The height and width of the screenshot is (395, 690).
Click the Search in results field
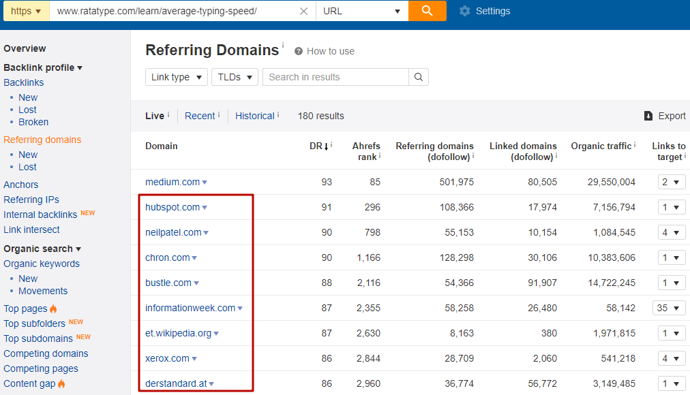(x=335, y=77)
